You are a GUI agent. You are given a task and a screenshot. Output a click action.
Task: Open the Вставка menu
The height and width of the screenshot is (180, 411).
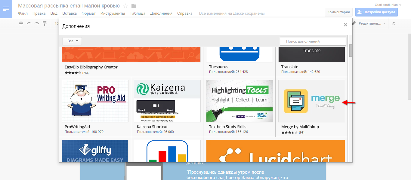coord(70,13)
